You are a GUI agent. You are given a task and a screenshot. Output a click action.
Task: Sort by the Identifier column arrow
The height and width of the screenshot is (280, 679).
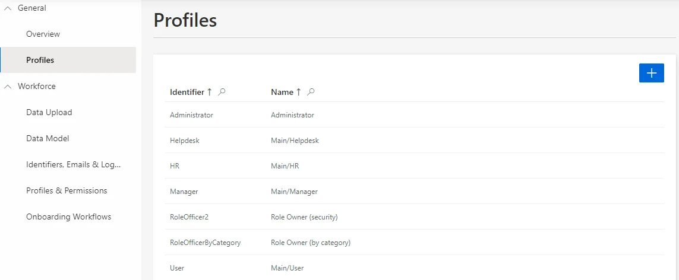pos(209,92)
